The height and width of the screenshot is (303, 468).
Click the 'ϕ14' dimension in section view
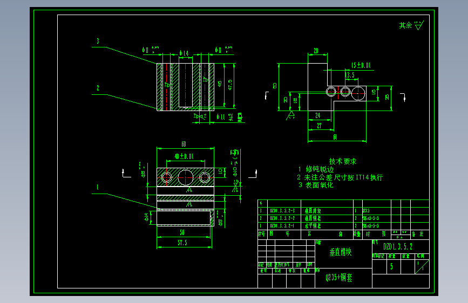pos(184,53)
